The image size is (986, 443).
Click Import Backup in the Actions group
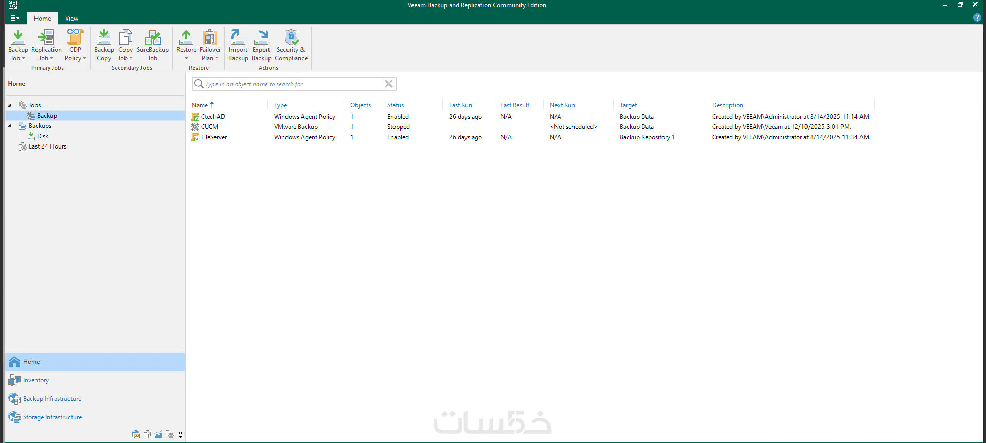238,45
